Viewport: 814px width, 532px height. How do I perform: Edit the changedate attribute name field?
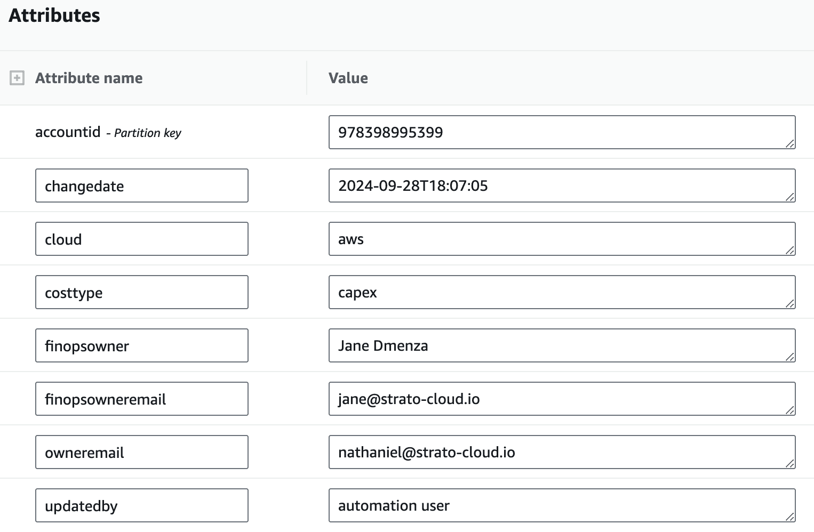(x=142, y=186)
